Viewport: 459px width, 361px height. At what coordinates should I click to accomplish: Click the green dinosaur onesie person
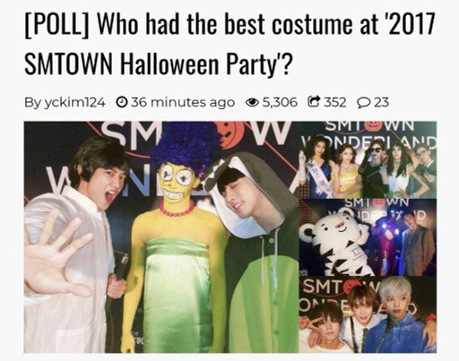257,254
